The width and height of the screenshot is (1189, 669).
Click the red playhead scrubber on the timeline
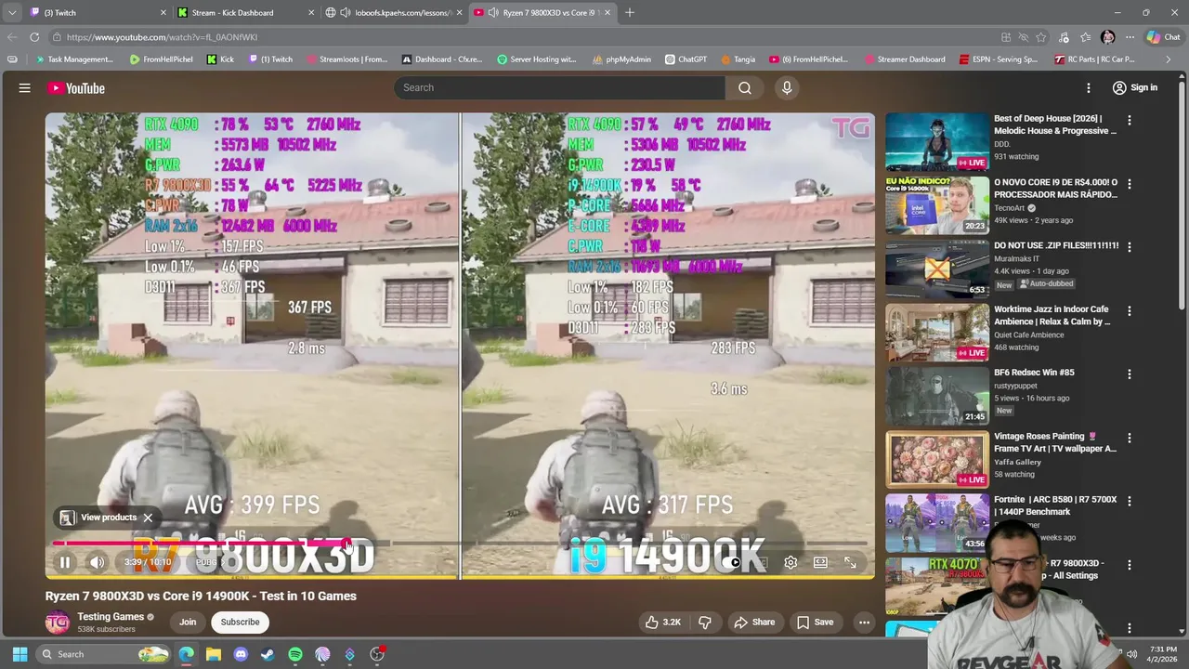click(346, 544)
